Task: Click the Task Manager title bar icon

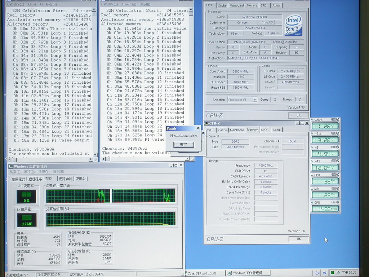Action: click(10, 166)
